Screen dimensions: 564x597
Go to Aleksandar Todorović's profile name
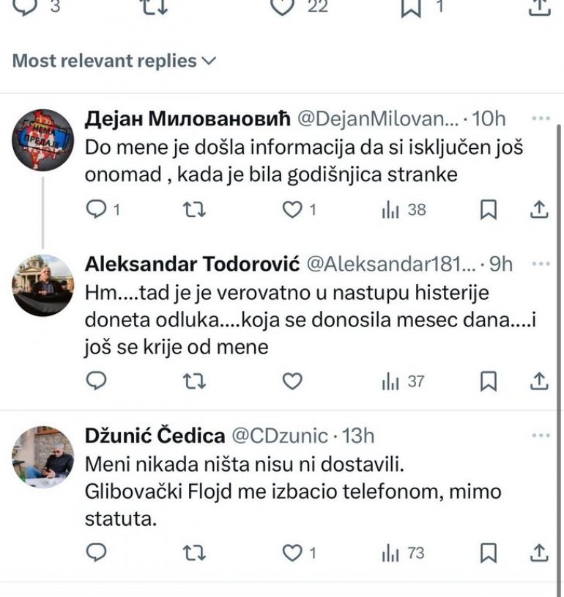pos(190,264)
